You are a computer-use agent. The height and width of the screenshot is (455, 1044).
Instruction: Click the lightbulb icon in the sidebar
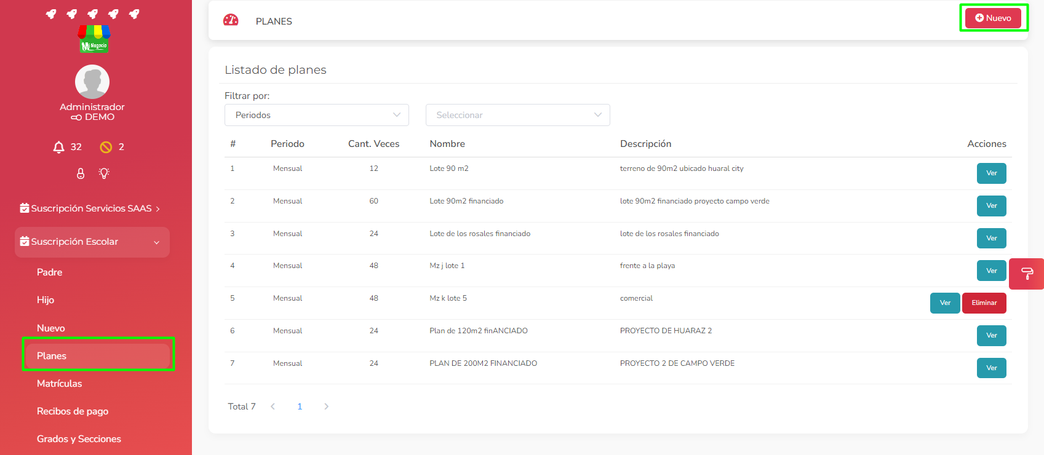(x=104, y=173)
